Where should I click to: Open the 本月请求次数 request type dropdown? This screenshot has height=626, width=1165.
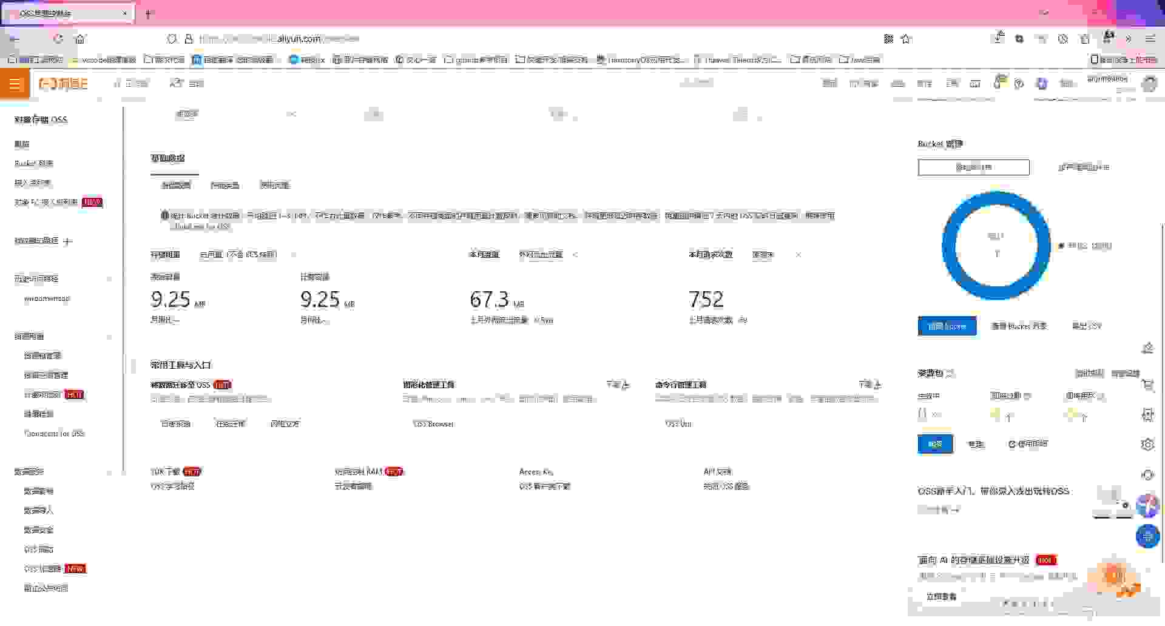(x=776, y=255)
